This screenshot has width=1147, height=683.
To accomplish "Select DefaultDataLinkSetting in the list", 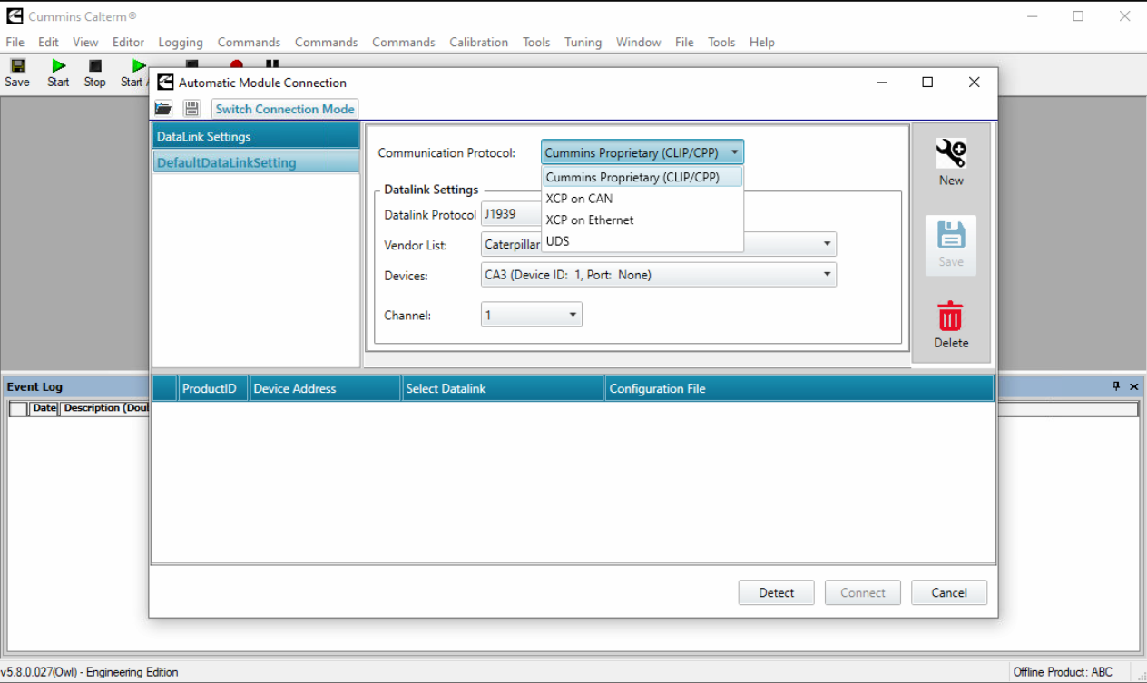I will (x=256, y=163).
